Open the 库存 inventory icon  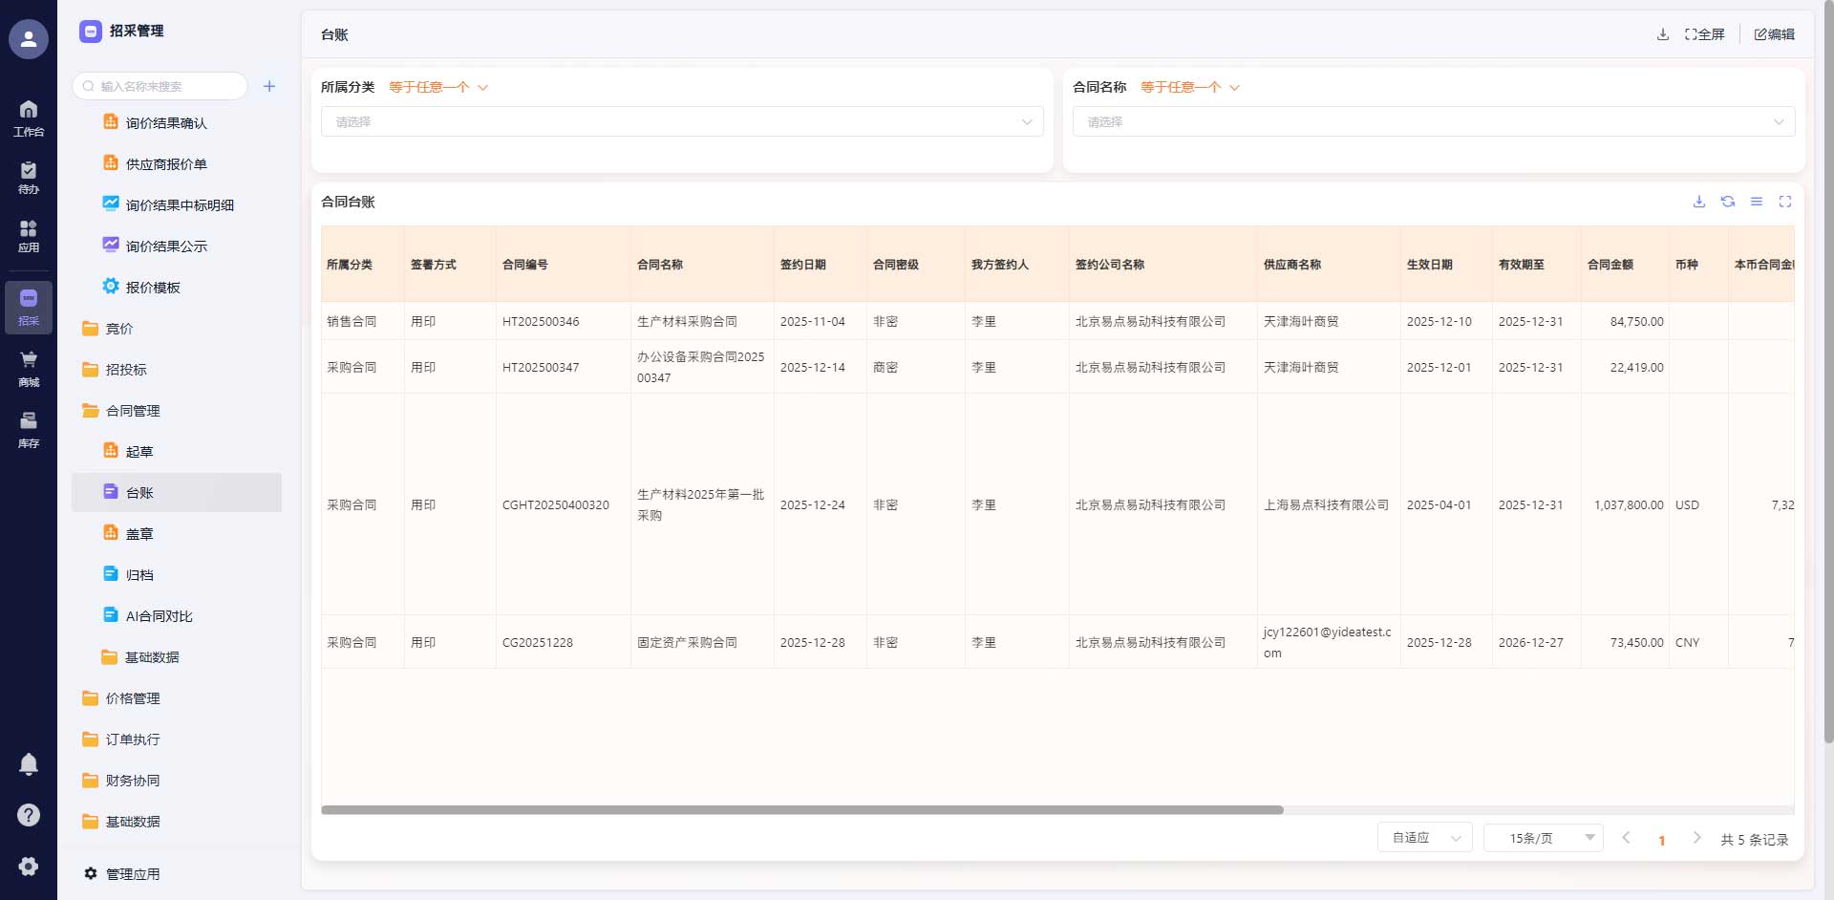coord(29,430)
